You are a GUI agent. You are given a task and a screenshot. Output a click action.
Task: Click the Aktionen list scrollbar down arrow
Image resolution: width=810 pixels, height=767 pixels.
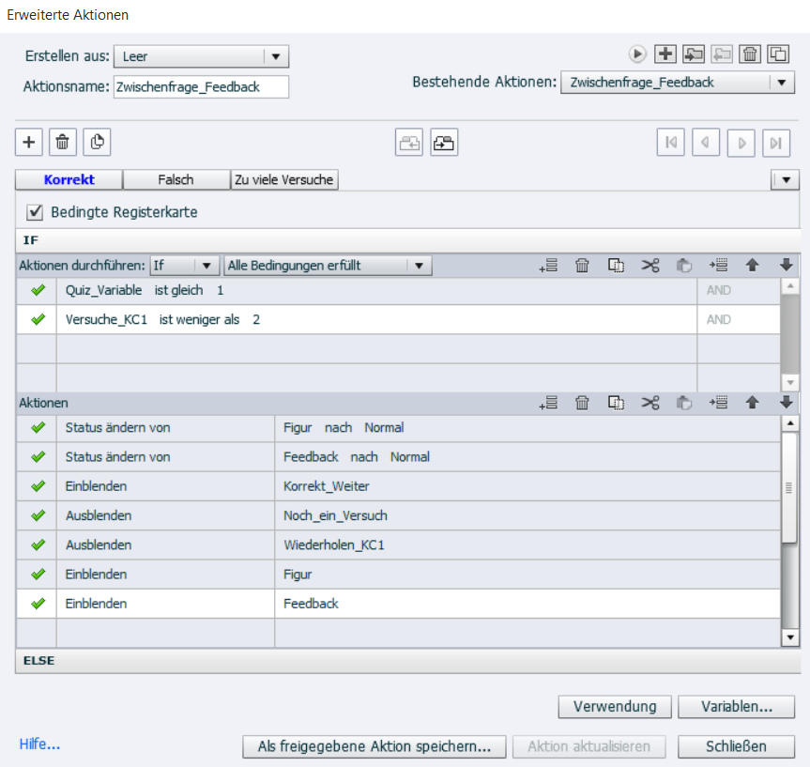(x=790, y=637)
